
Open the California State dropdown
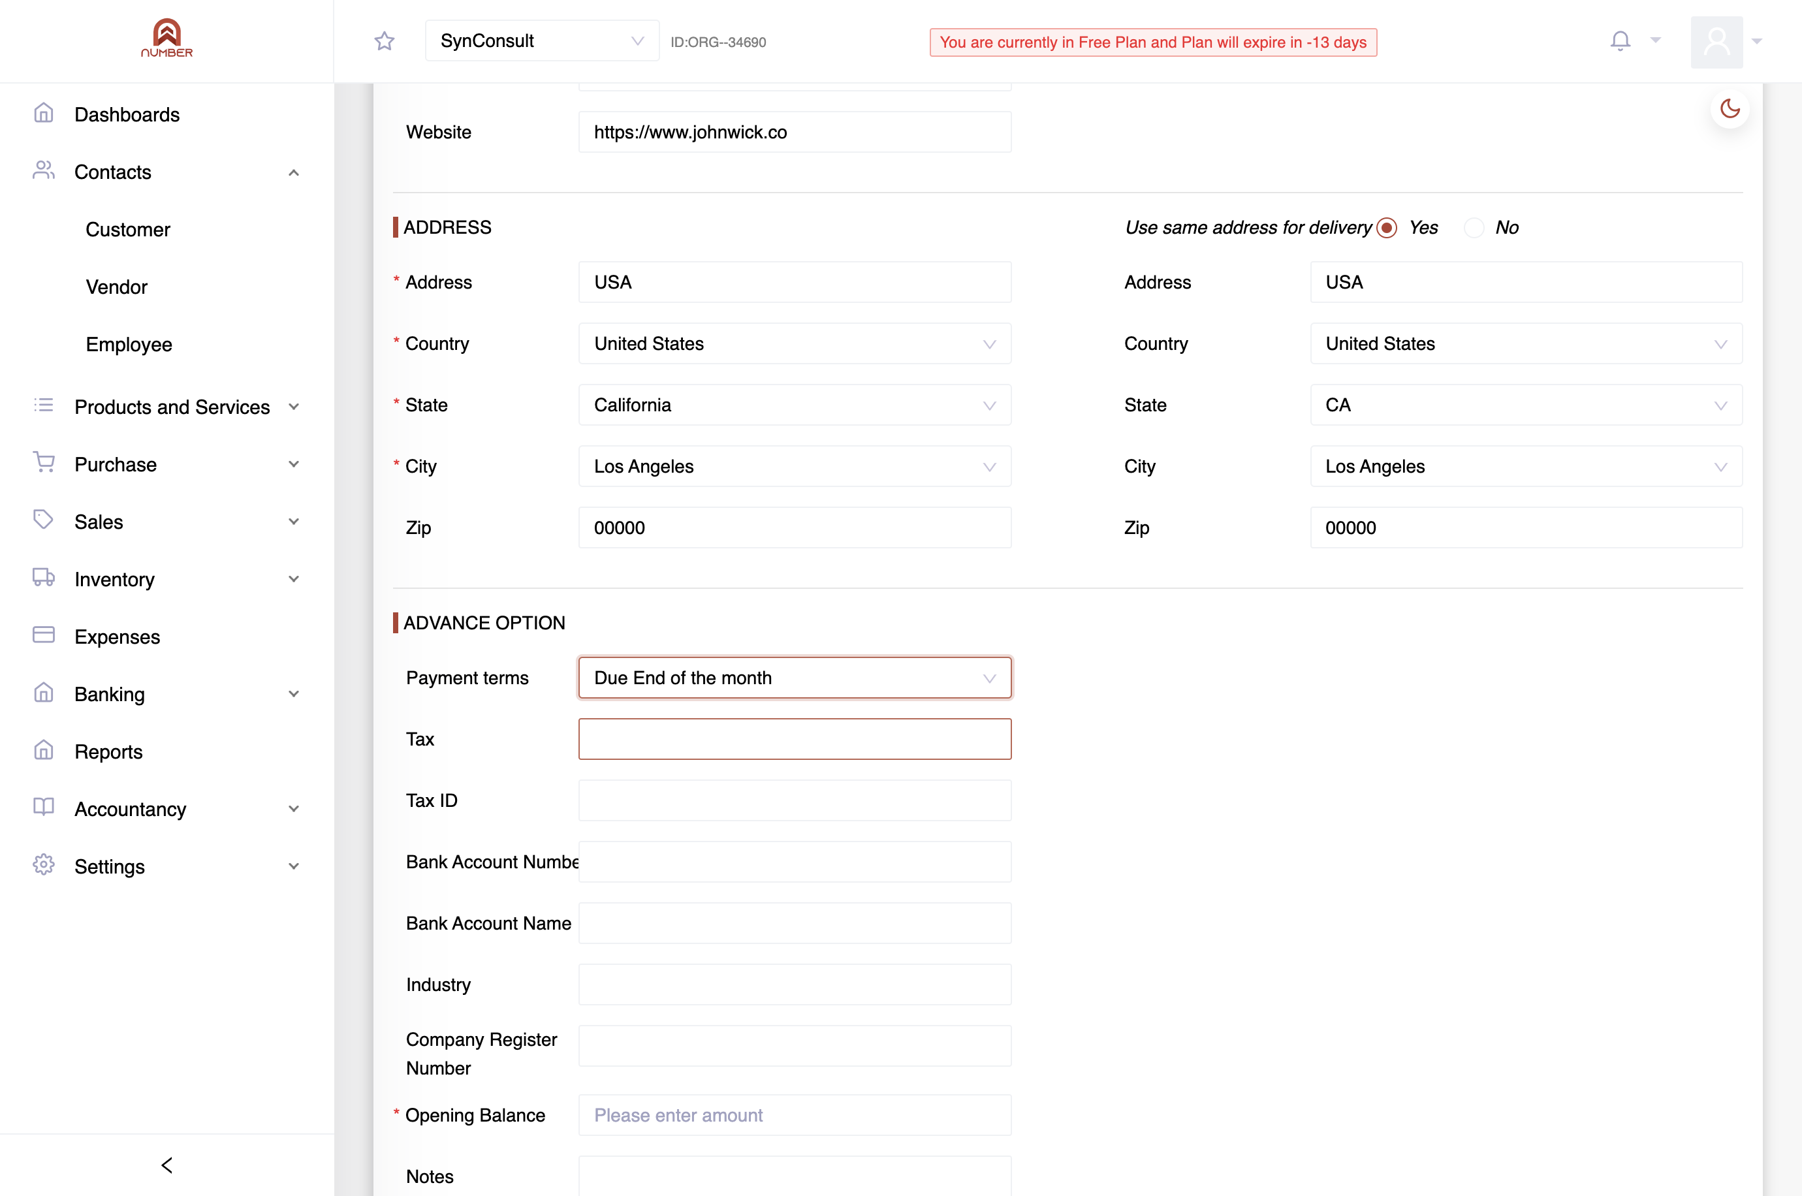click(x=795, y=405)
